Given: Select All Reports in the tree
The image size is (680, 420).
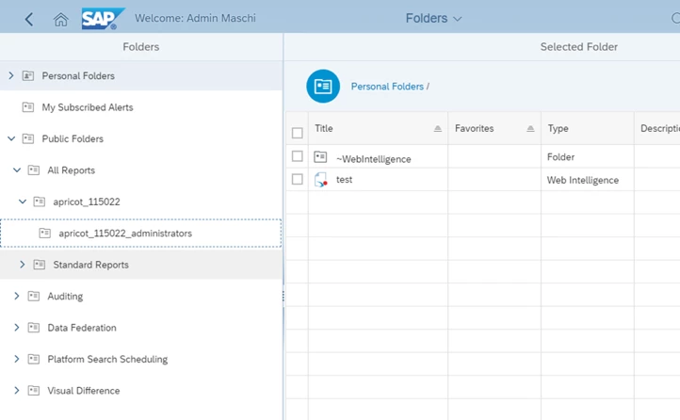Looking at the screenshot, I should [72, 170].
